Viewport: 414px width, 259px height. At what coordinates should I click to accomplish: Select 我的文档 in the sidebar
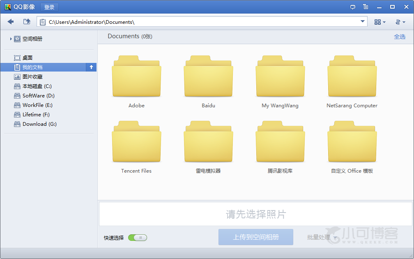[x=43, y=67]
